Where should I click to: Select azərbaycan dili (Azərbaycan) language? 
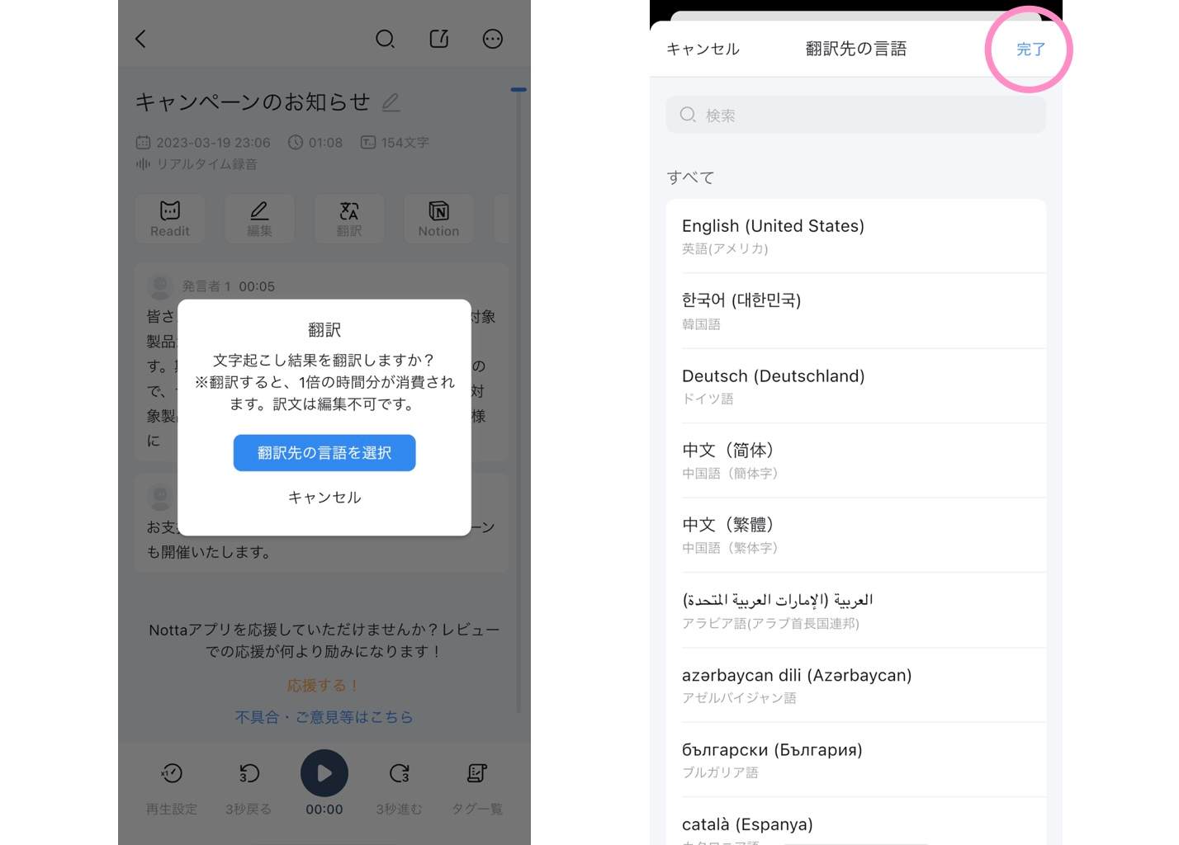click(x=856, y=686)
